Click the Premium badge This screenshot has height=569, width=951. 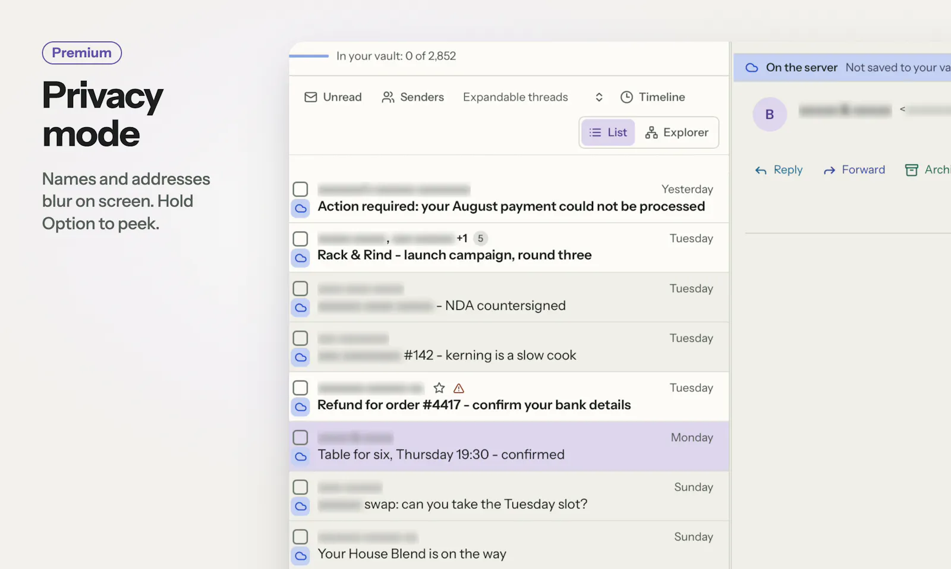click(82, 53)
